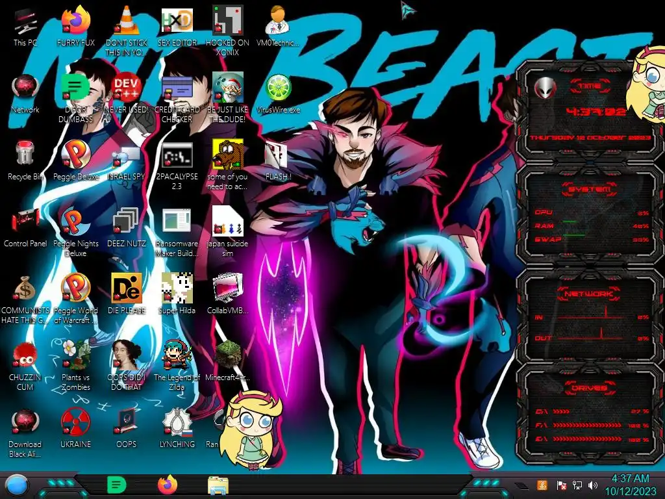
Task: Click the Thursday 12 October 2023 date text
Action: coord(590,138)
